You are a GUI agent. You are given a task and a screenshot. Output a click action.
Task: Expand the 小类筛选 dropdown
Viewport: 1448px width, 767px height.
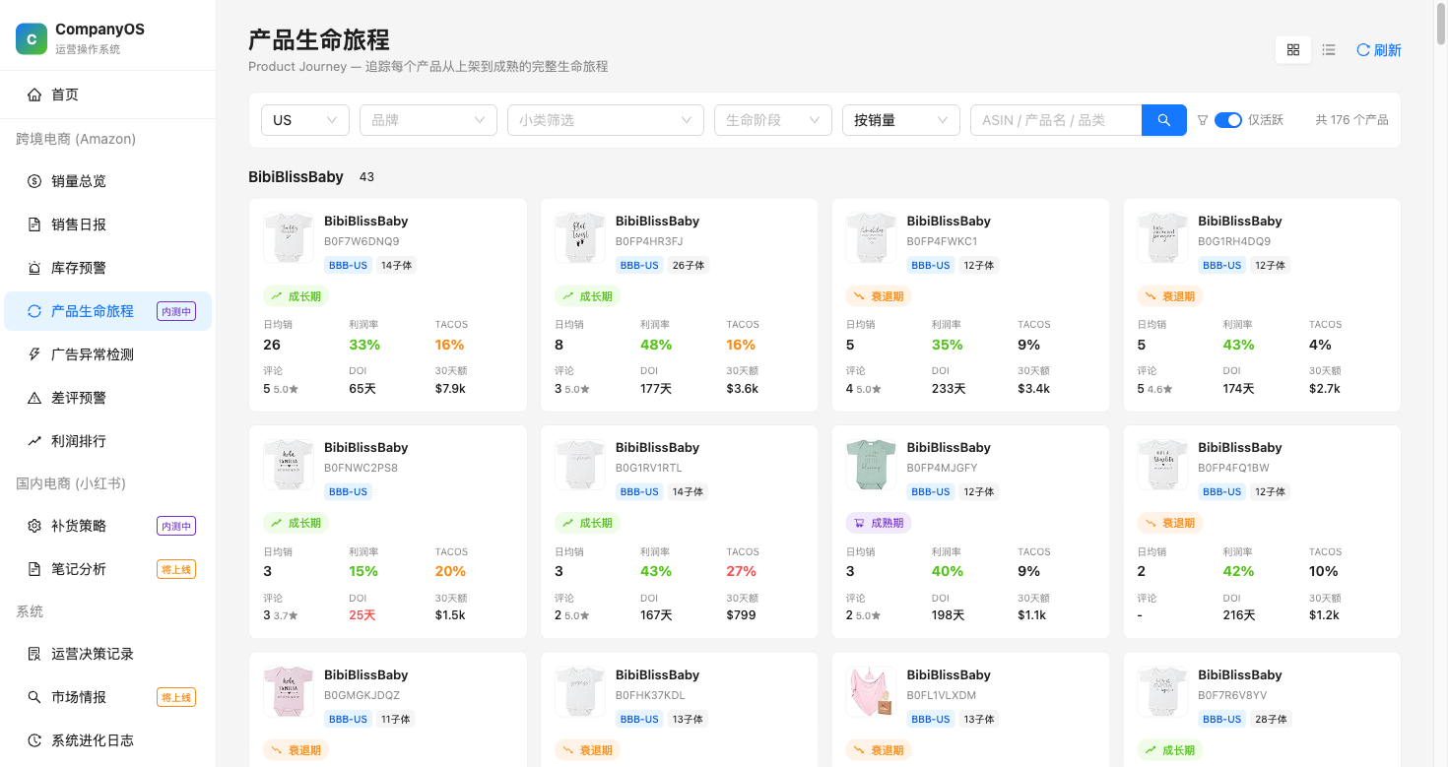606,120
